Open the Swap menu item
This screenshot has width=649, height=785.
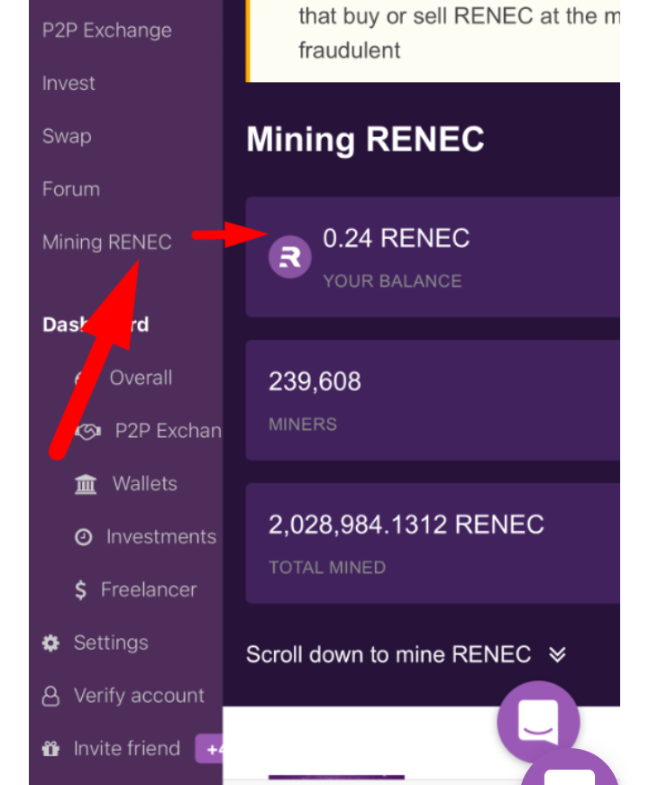(67, 137)
